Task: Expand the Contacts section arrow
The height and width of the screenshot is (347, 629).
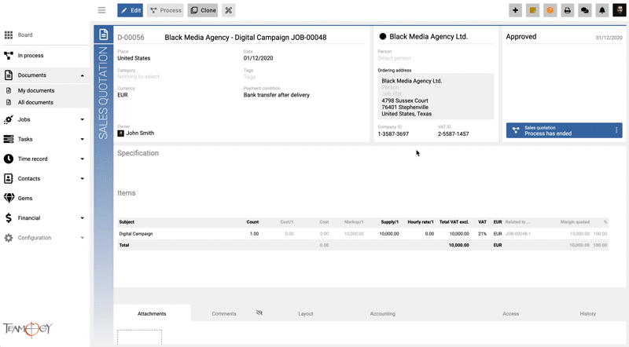Action: pos(83,178)
